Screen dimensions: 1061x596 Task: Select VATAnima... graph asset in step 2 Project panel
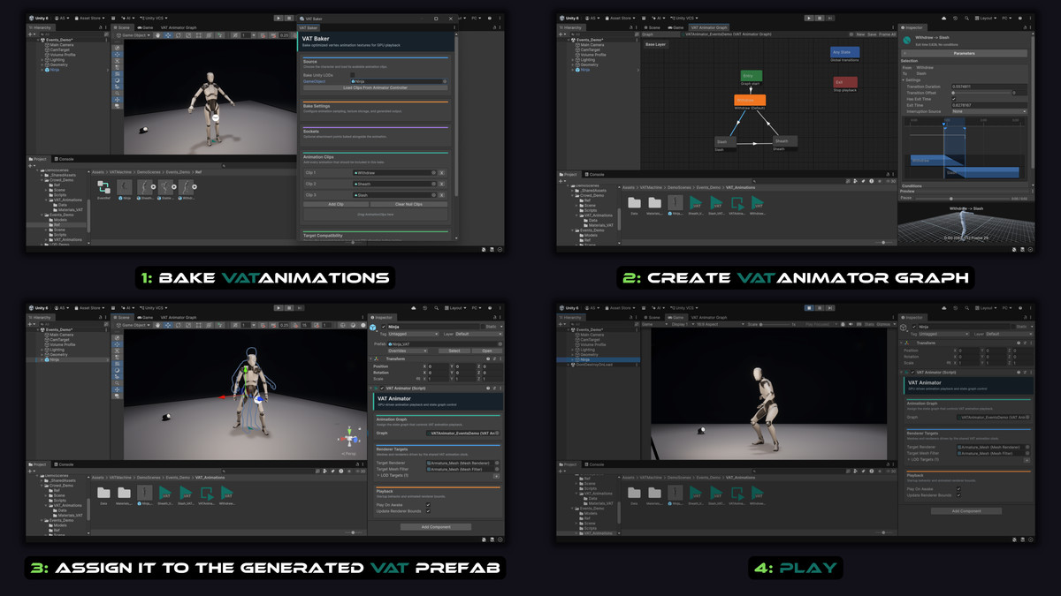click(737, 204)
